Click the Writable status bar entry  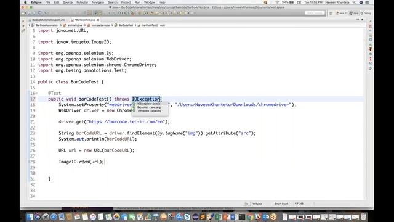click(257, 203)
